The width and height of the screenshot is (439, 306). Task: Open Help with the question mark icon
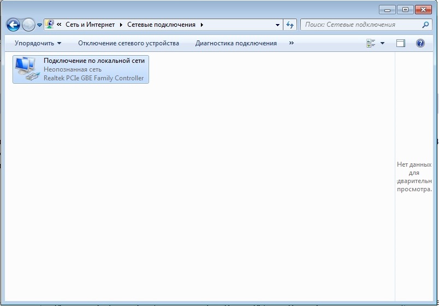[x=420, y=43]
